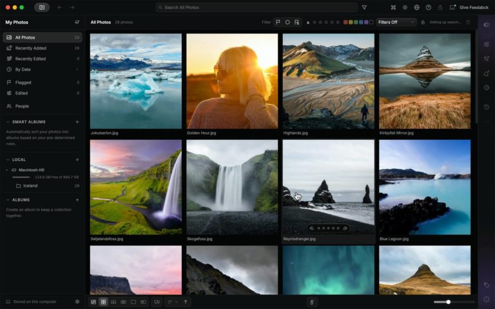Switch to the three-up survey view
The width and height of the screenshot is (495, 309).
(124, 302)
